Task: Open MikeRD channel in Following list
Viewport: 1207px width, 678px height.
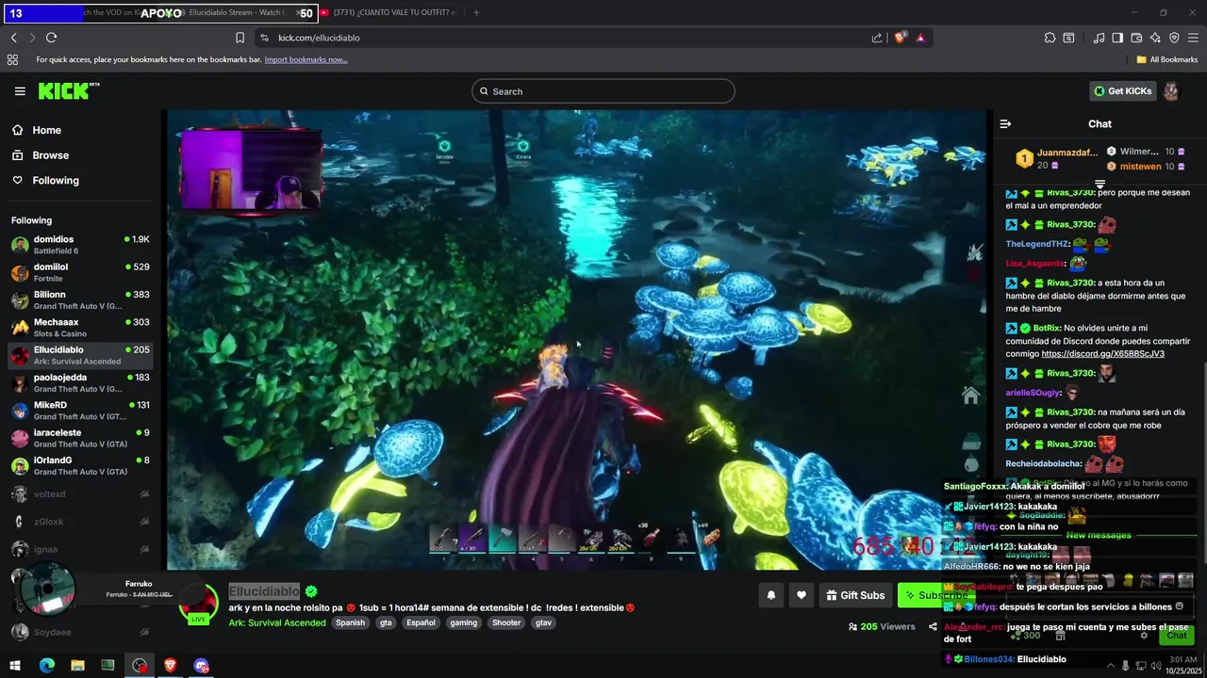Action: pyautogui.click(x=80, y=411)
